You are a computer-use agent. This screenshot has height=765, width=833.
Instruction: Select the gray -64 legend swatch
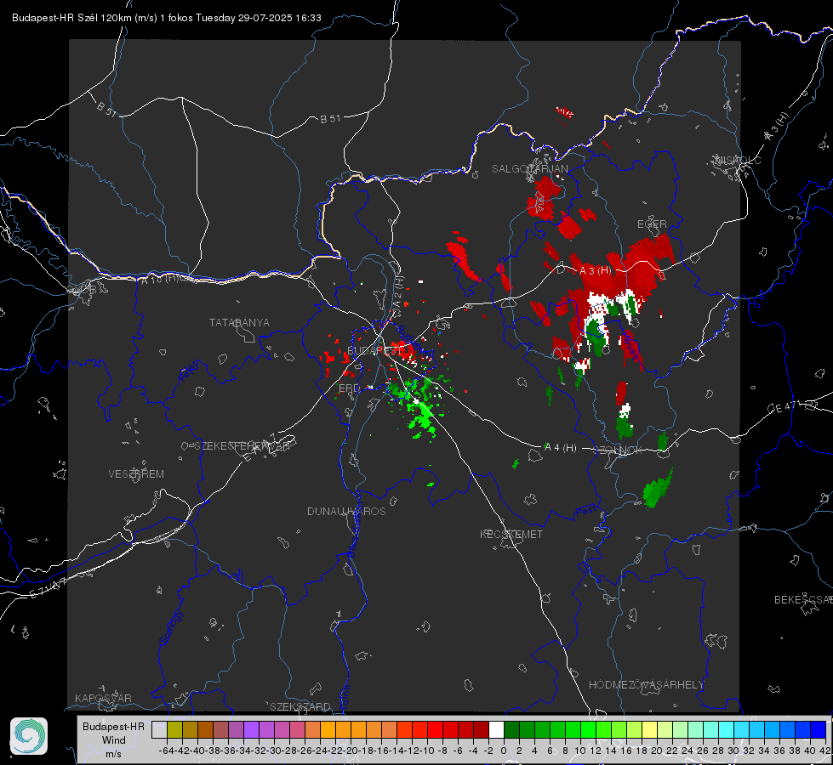pos(159,729)
